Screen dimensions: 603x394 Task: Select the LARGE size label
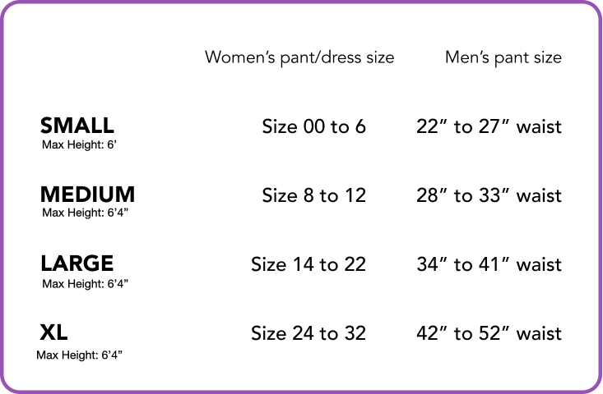coord(77,263)
